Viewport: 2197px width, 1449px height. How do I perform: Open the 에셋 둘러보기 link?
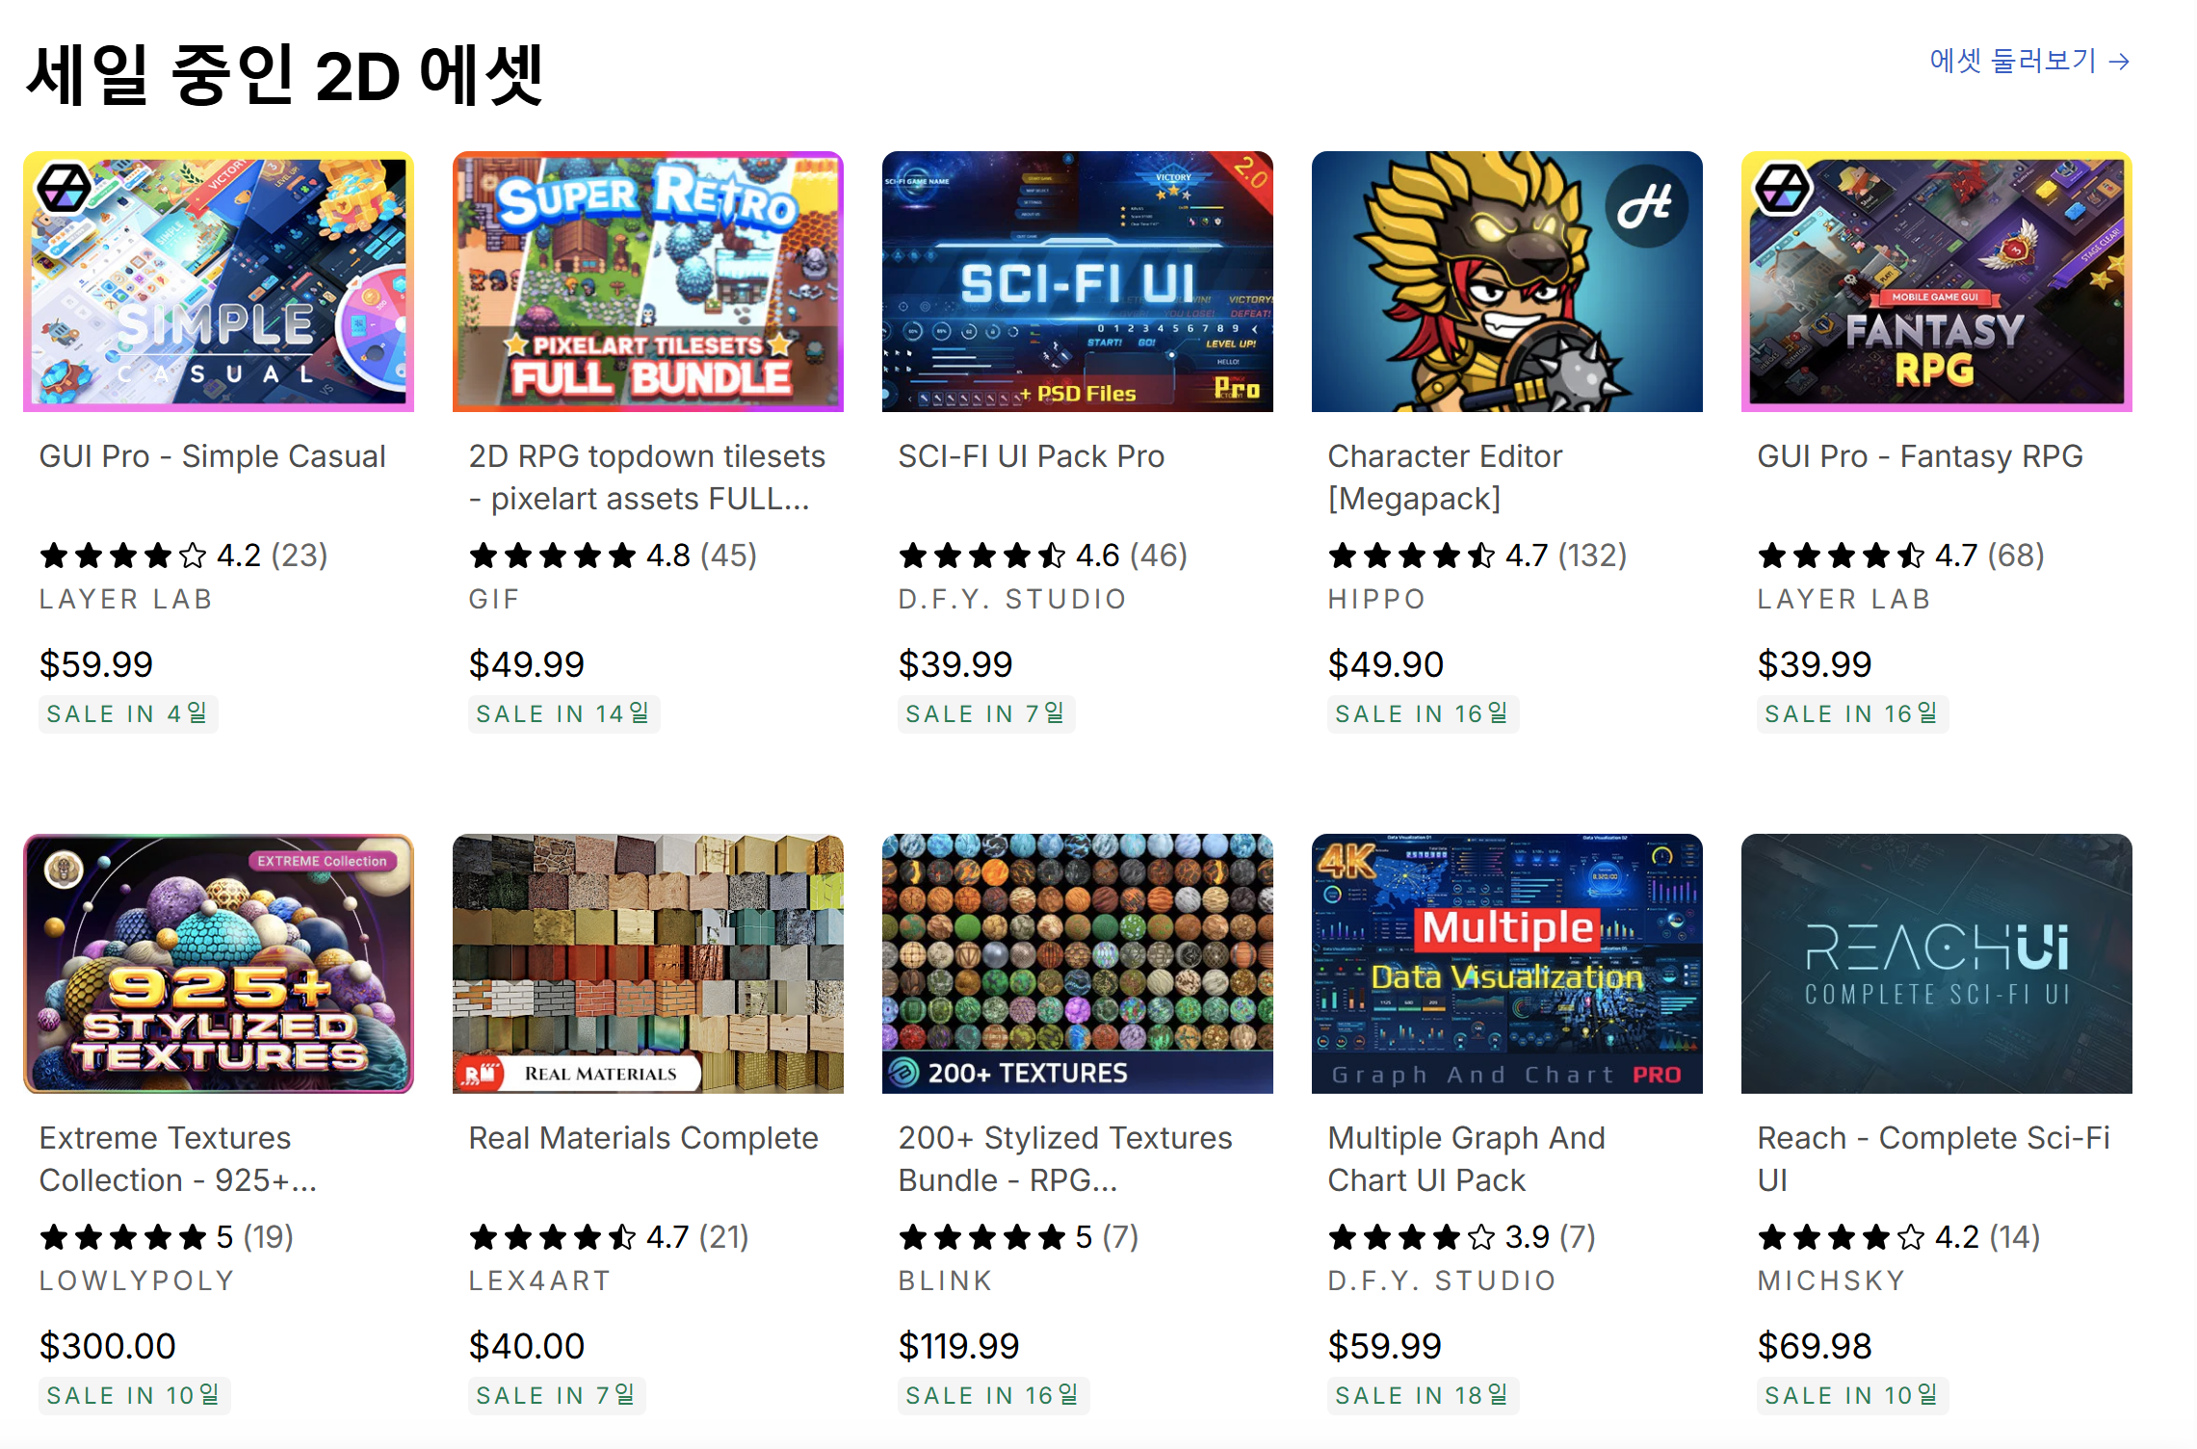tap(2028, 61)
